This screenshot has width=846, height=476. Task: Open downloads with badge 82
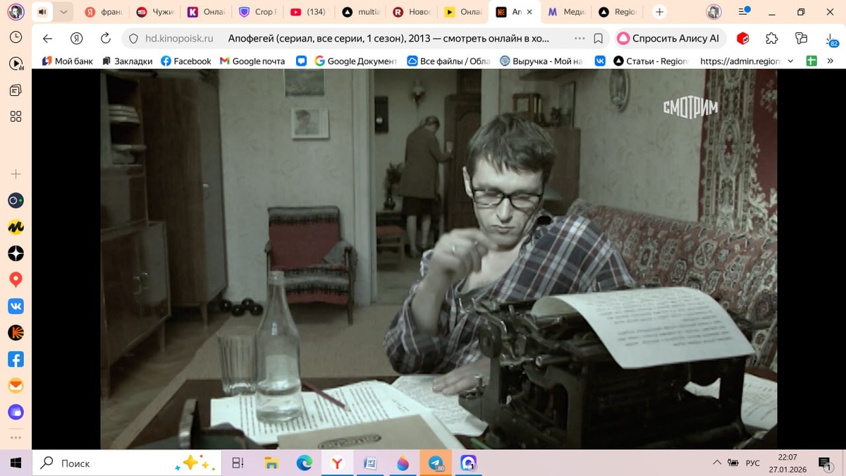tap(830, 39)
